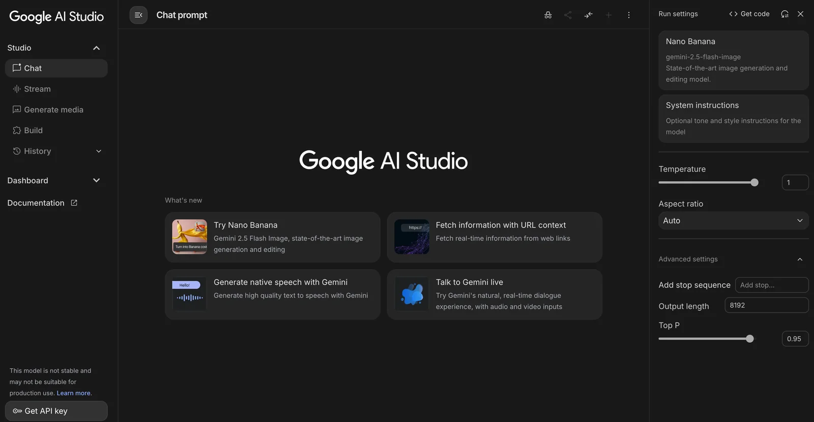Expand the History submenu

point(99,151)
